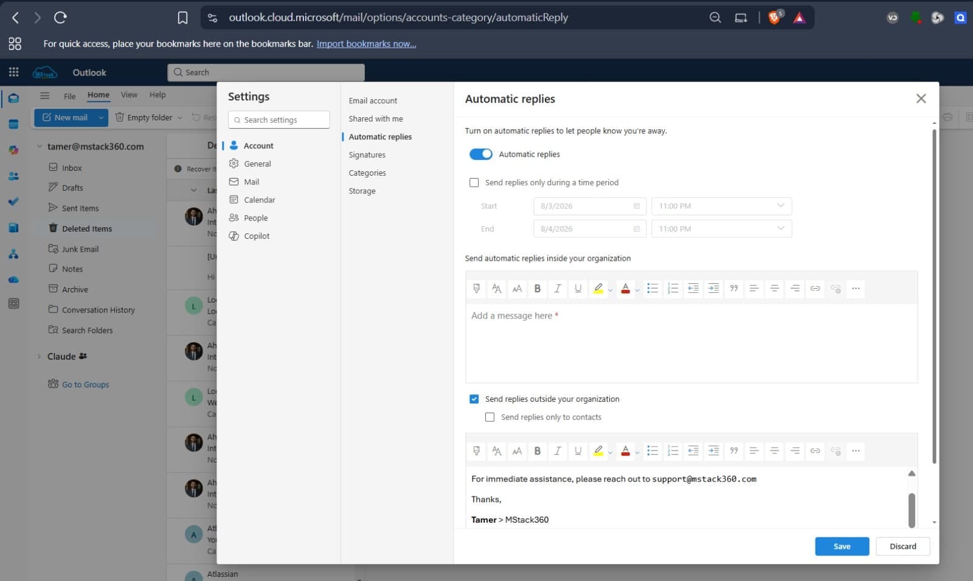
Task: Click the Brave shields icon
Action: (775, 18)
